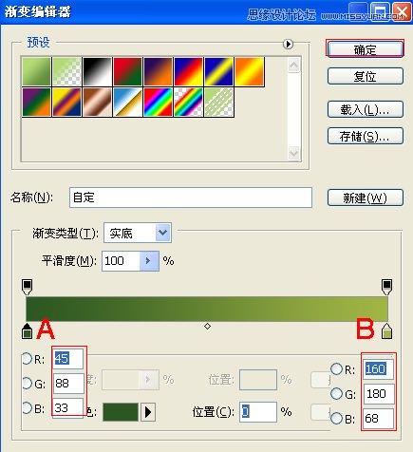Screen dimensions: 413x452
Task: Pick the chrome gradient preset
Action: pyautogui.click(x=128, y=102)
